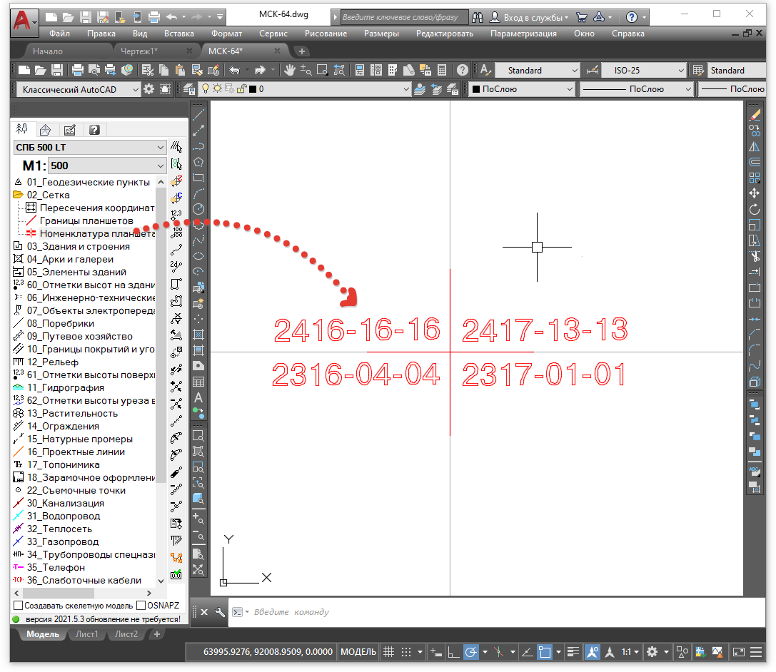
Task: Open the 'ПоСлою' color control
Action: pos(522,89)
